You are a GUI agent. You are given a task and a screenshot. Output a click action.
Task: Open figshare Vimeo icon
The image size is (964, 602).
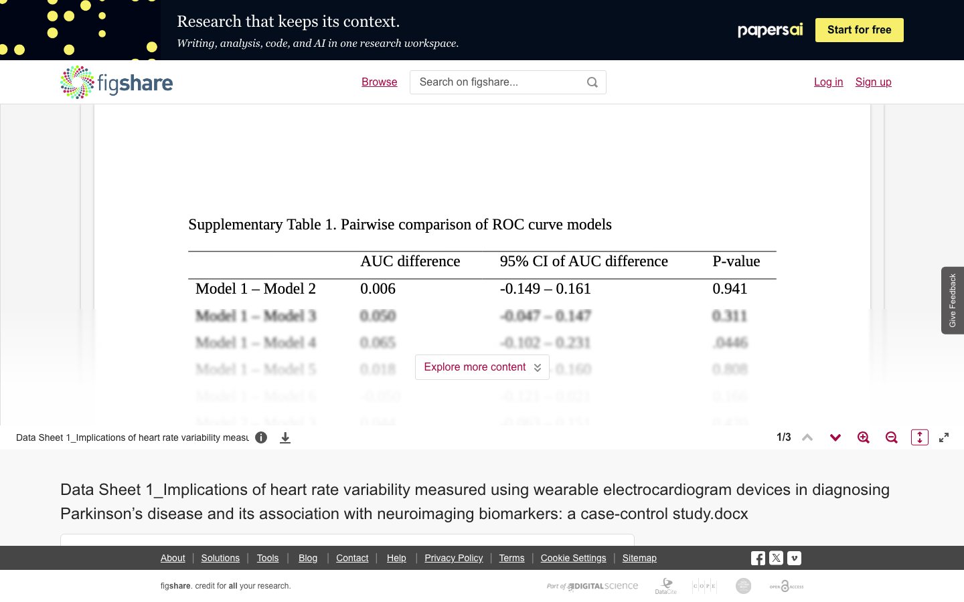pyautogui.click(x=794, y=558)
